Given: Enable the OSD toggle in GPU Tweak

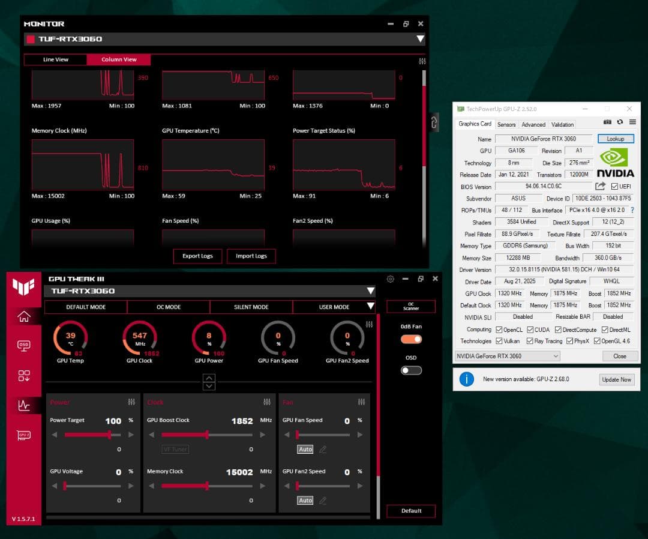Looking at the screenshot, I should (410, 370).
